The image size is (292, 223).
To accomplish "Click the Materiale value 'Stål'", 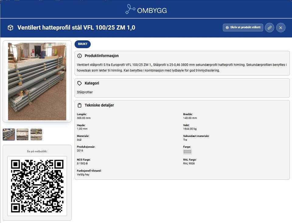I will pyautogui.click(x=79, y=140).
